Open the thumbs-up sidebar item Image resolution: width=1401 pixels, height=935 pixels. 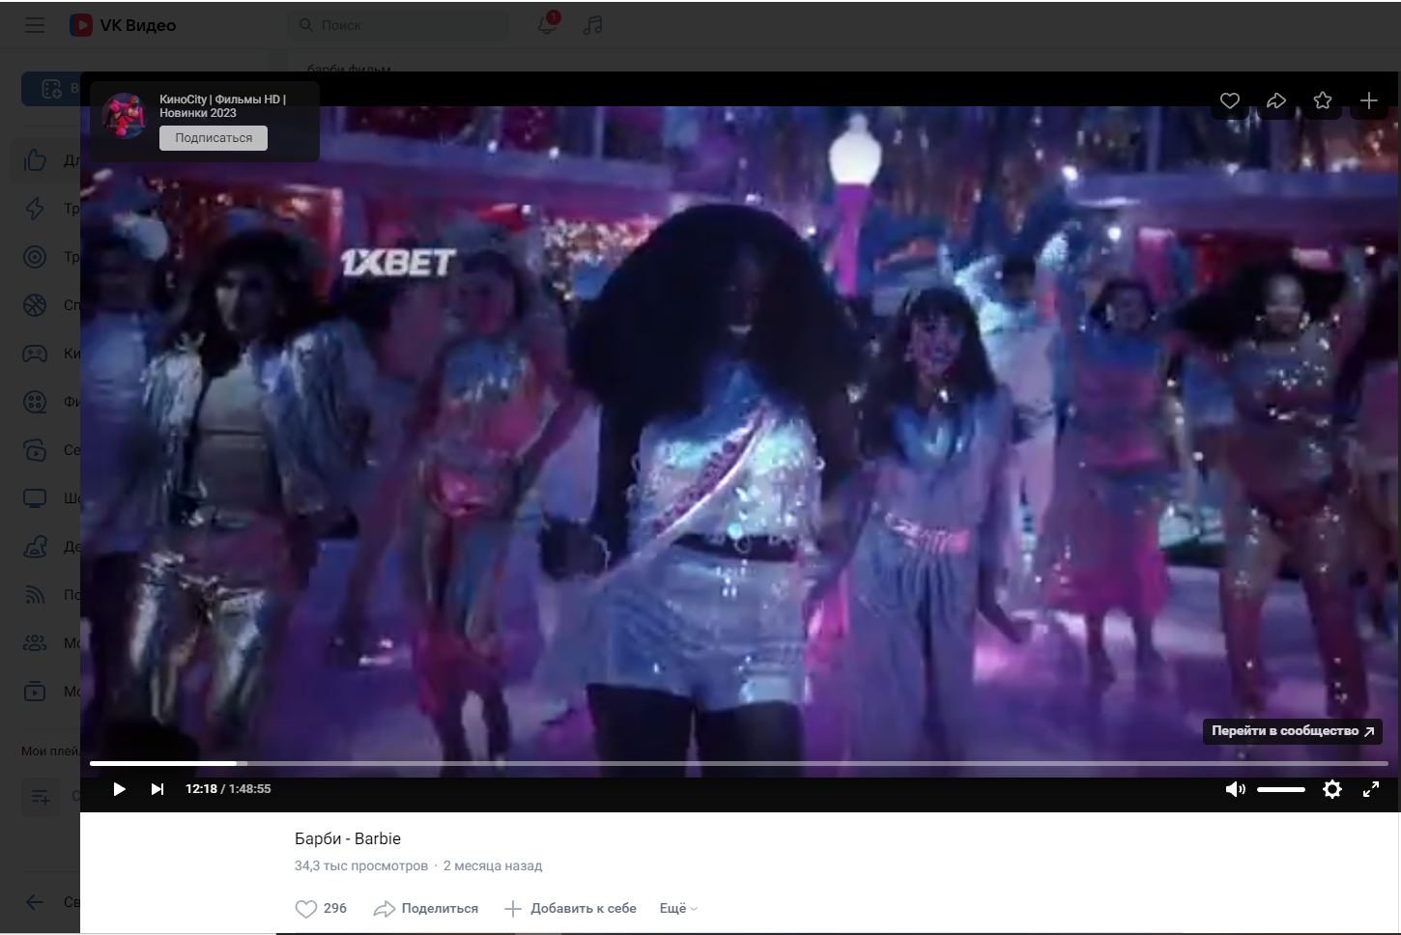point(35,160)
